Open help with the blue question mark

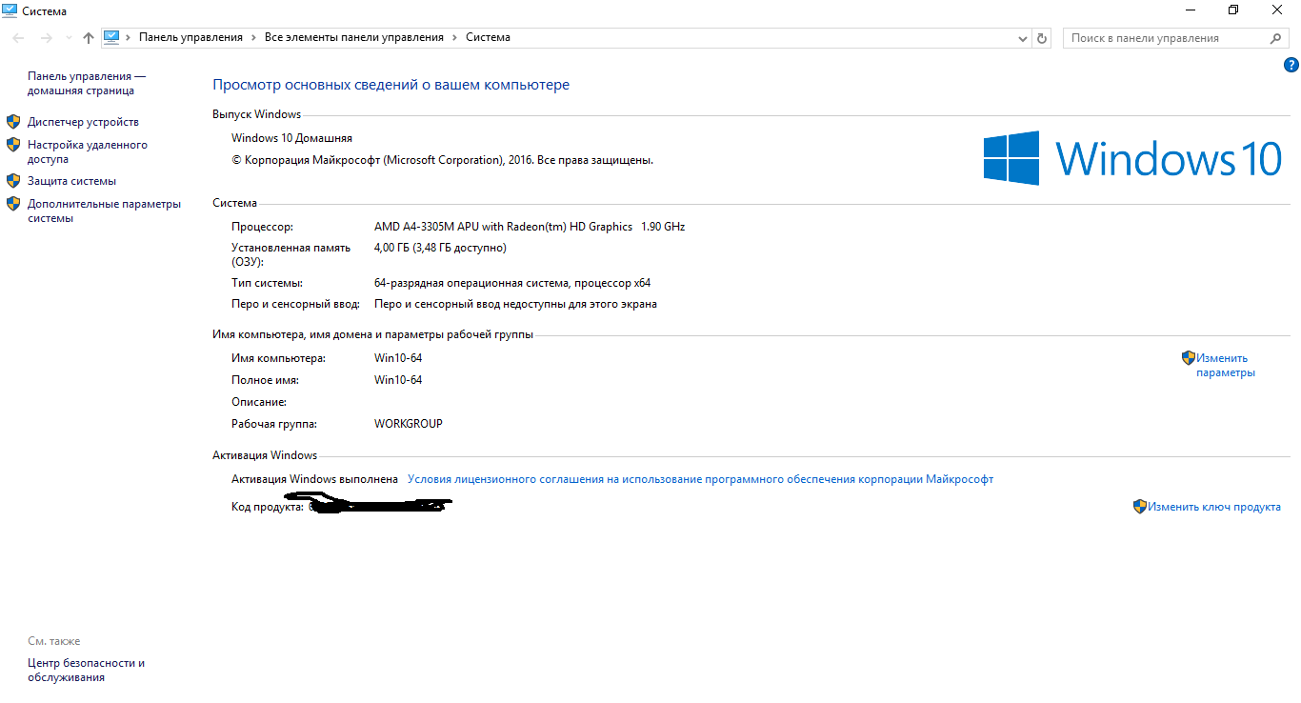click(1291, 66)
